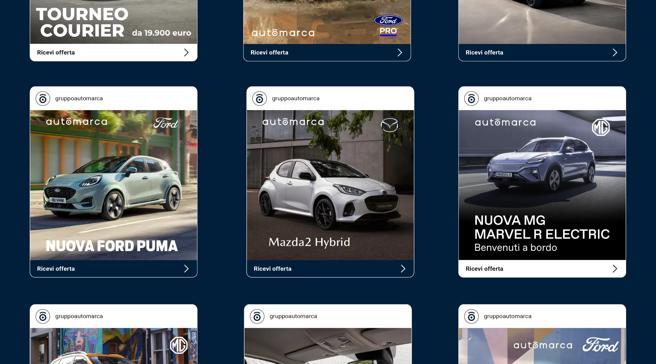Open the Nuova MG Marvel R Electric image
The image size is (656, 364).
tap(542, 185)
